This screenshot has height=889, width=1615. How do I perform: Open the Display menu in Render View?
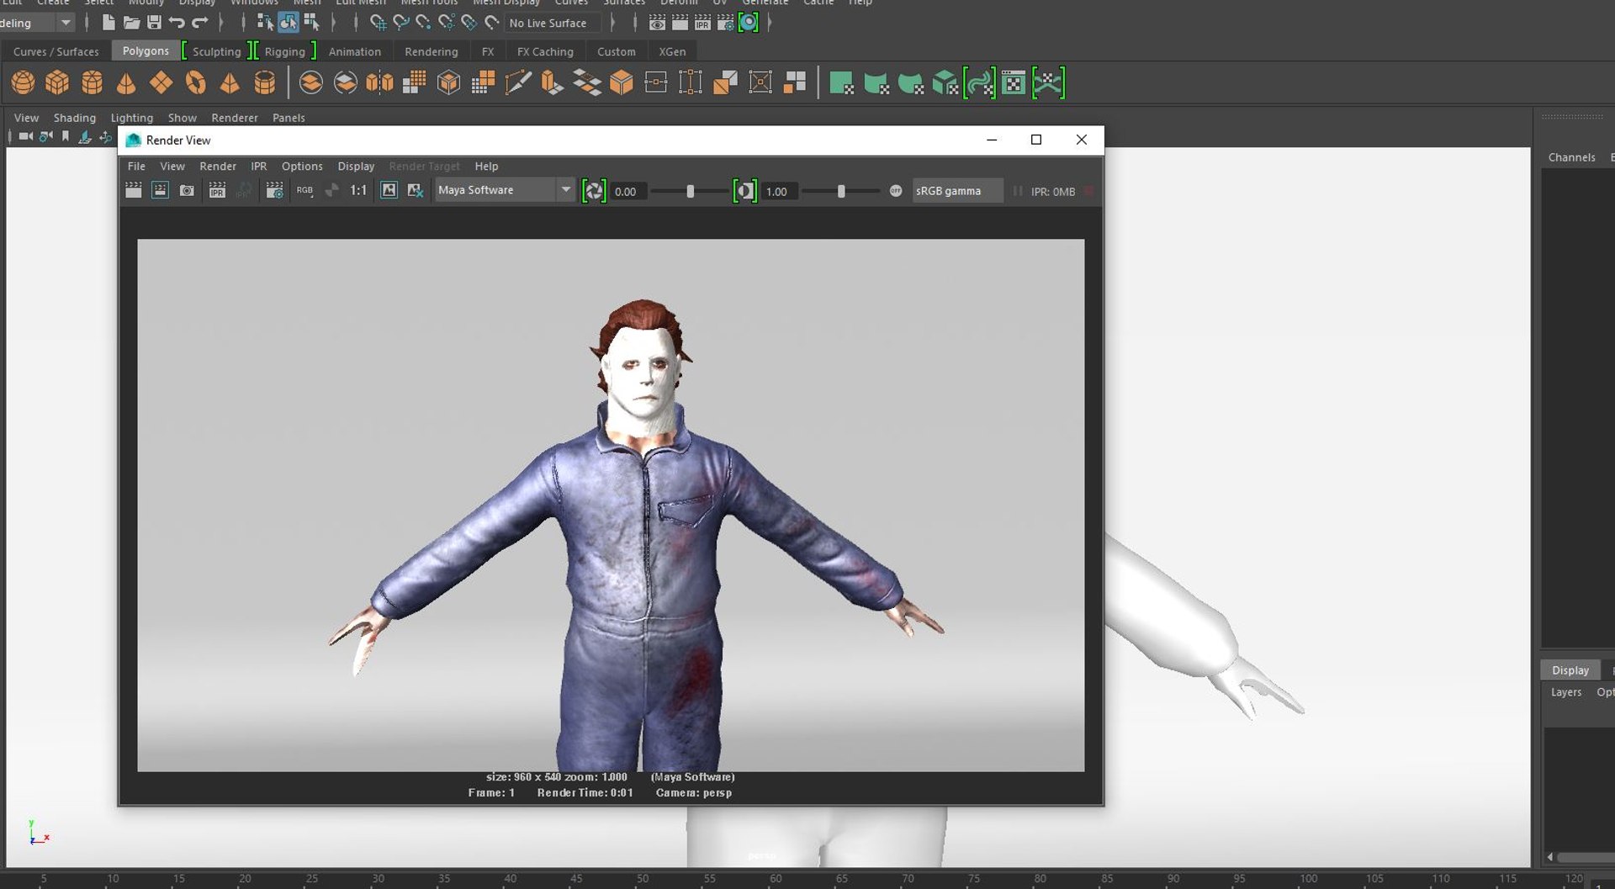(x=356, y=167)
